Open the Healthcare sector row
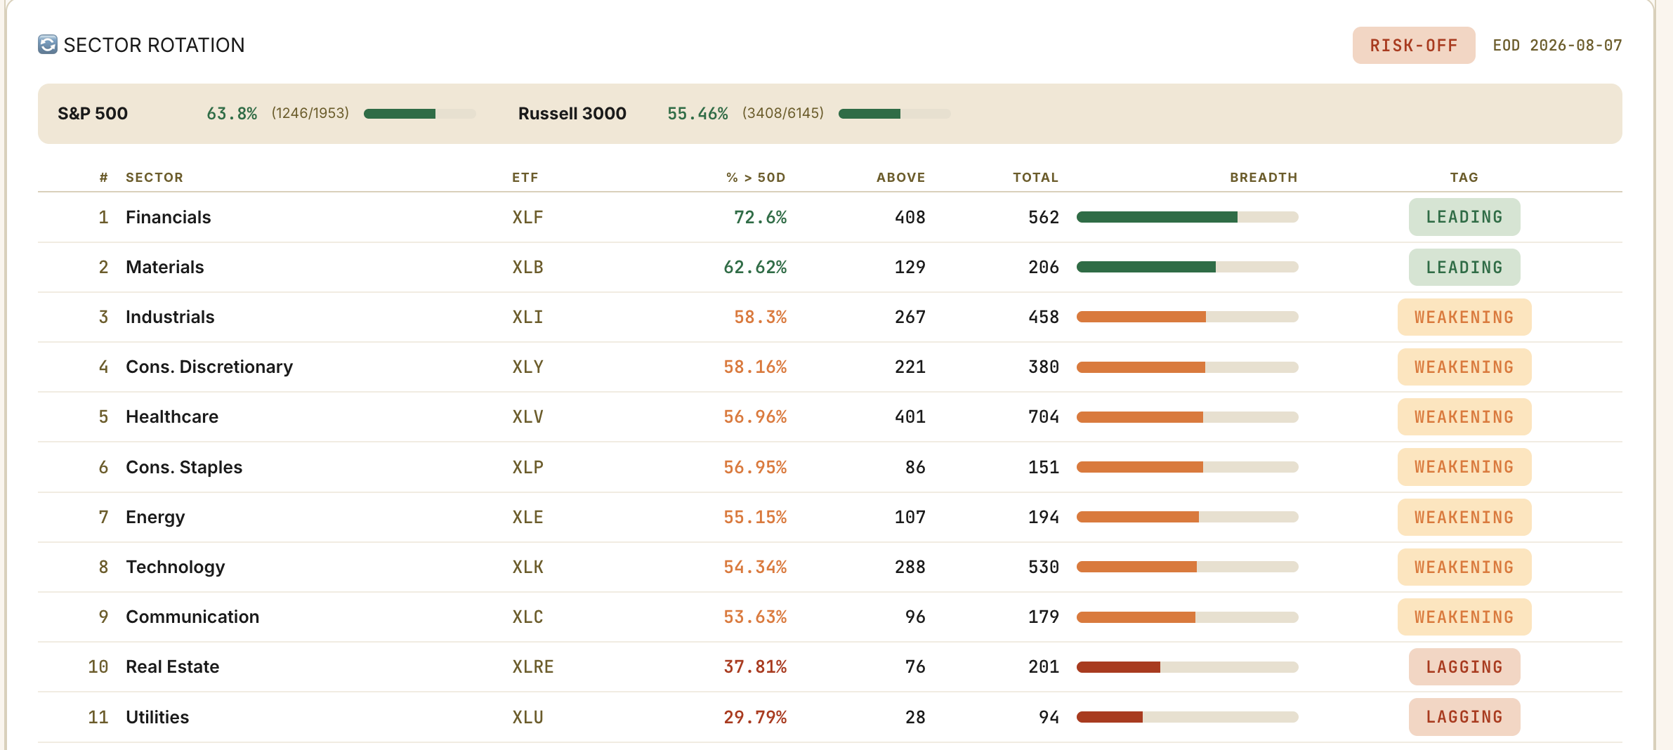 point(830,417)
